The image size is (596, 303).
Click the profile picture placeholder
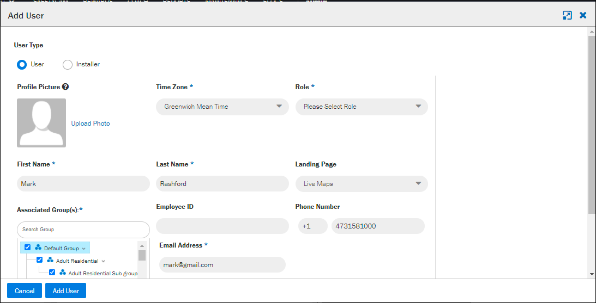pos(41,123)
